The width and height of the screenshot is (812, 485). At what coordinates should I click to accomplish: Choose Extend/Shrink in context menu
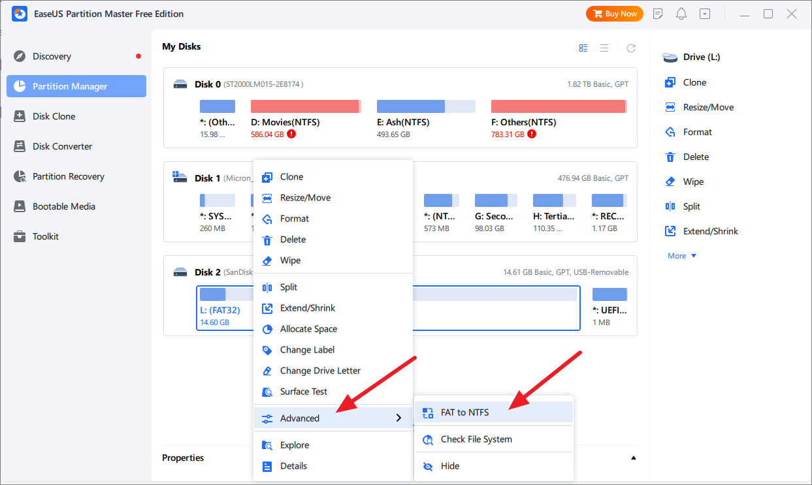tap(333, 308)
